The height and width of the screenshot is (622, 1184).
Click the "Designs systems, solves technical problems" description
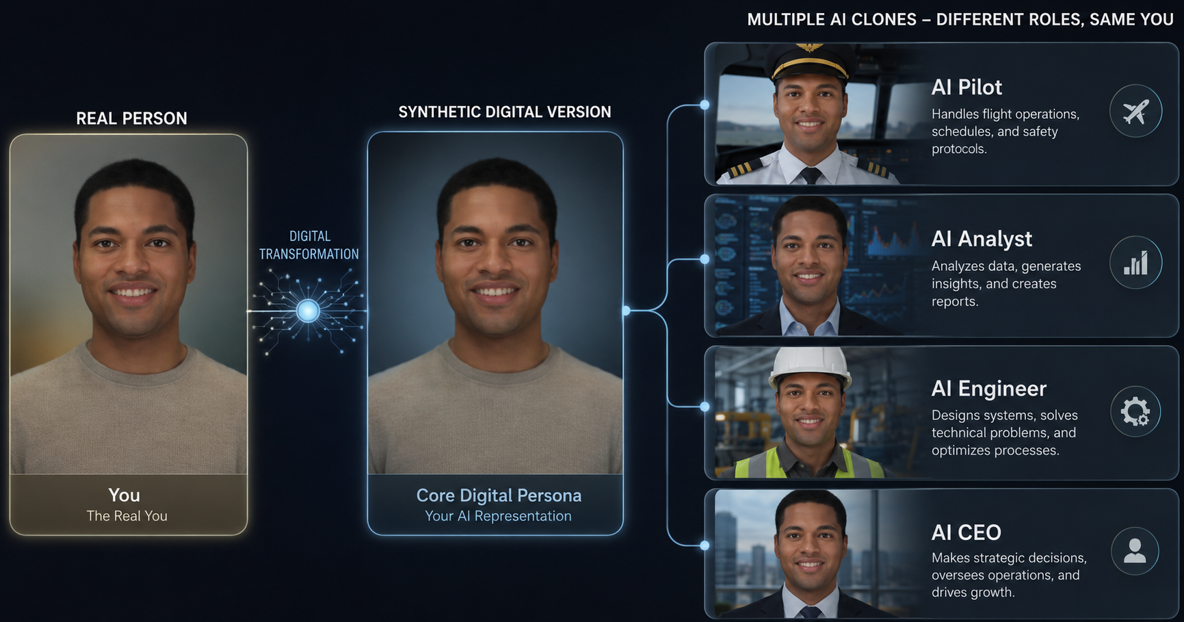coord(1005,432)
